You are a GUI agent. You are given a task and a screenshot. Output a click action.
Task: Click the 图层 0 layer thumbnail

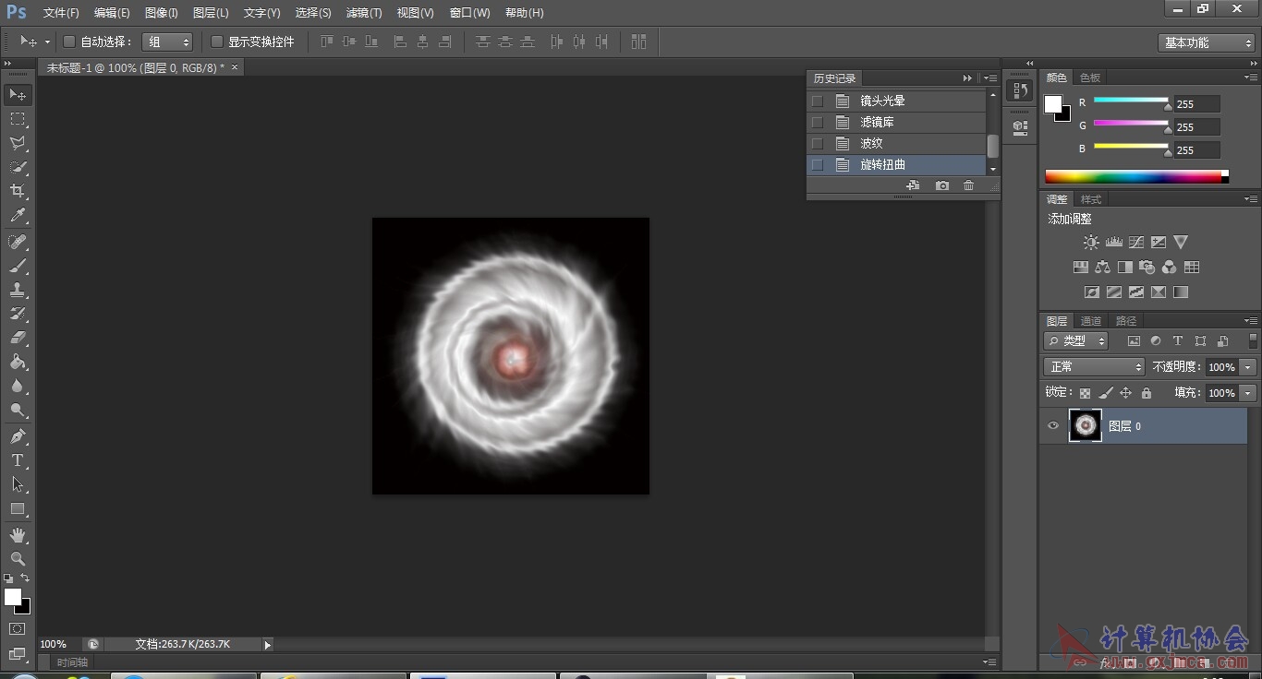[1086, 425]
